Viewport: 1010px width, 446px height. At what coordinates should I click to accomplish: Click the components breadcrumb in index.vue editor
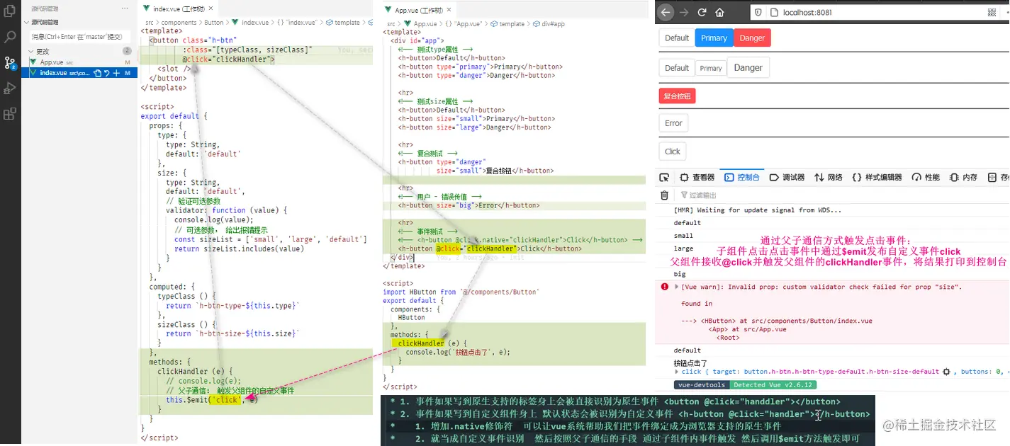pyautogui.click(x=179, y=23)
